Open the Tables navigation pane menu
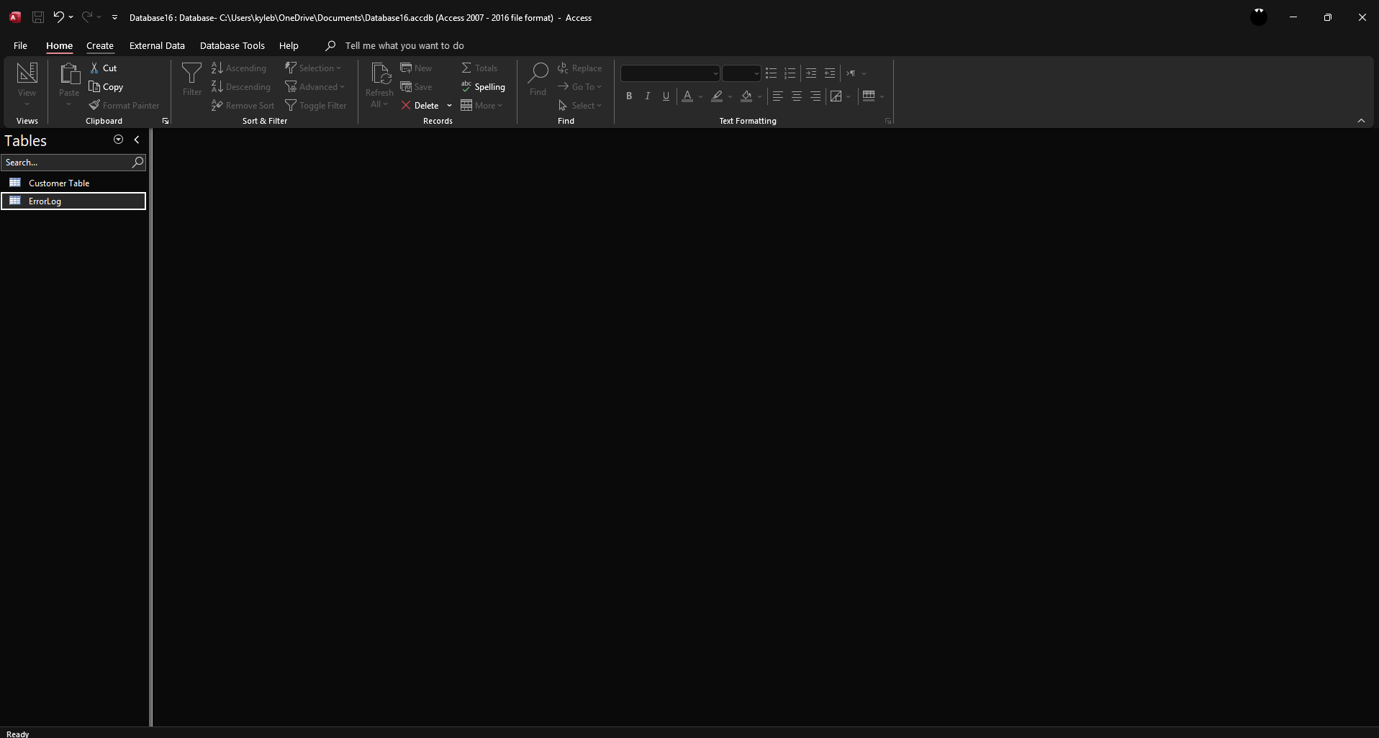The height and width of the screenshot is (738, 1379). 118,140
